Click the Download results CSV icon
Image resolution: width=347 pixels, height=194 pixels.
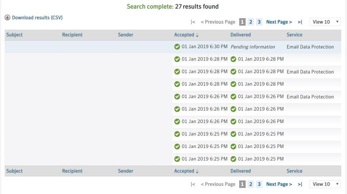click(8, 17)
